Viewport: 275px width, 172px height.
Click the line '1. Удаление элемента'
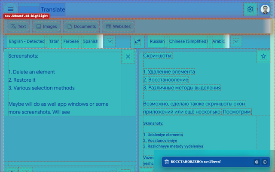[x=169, y=72]
